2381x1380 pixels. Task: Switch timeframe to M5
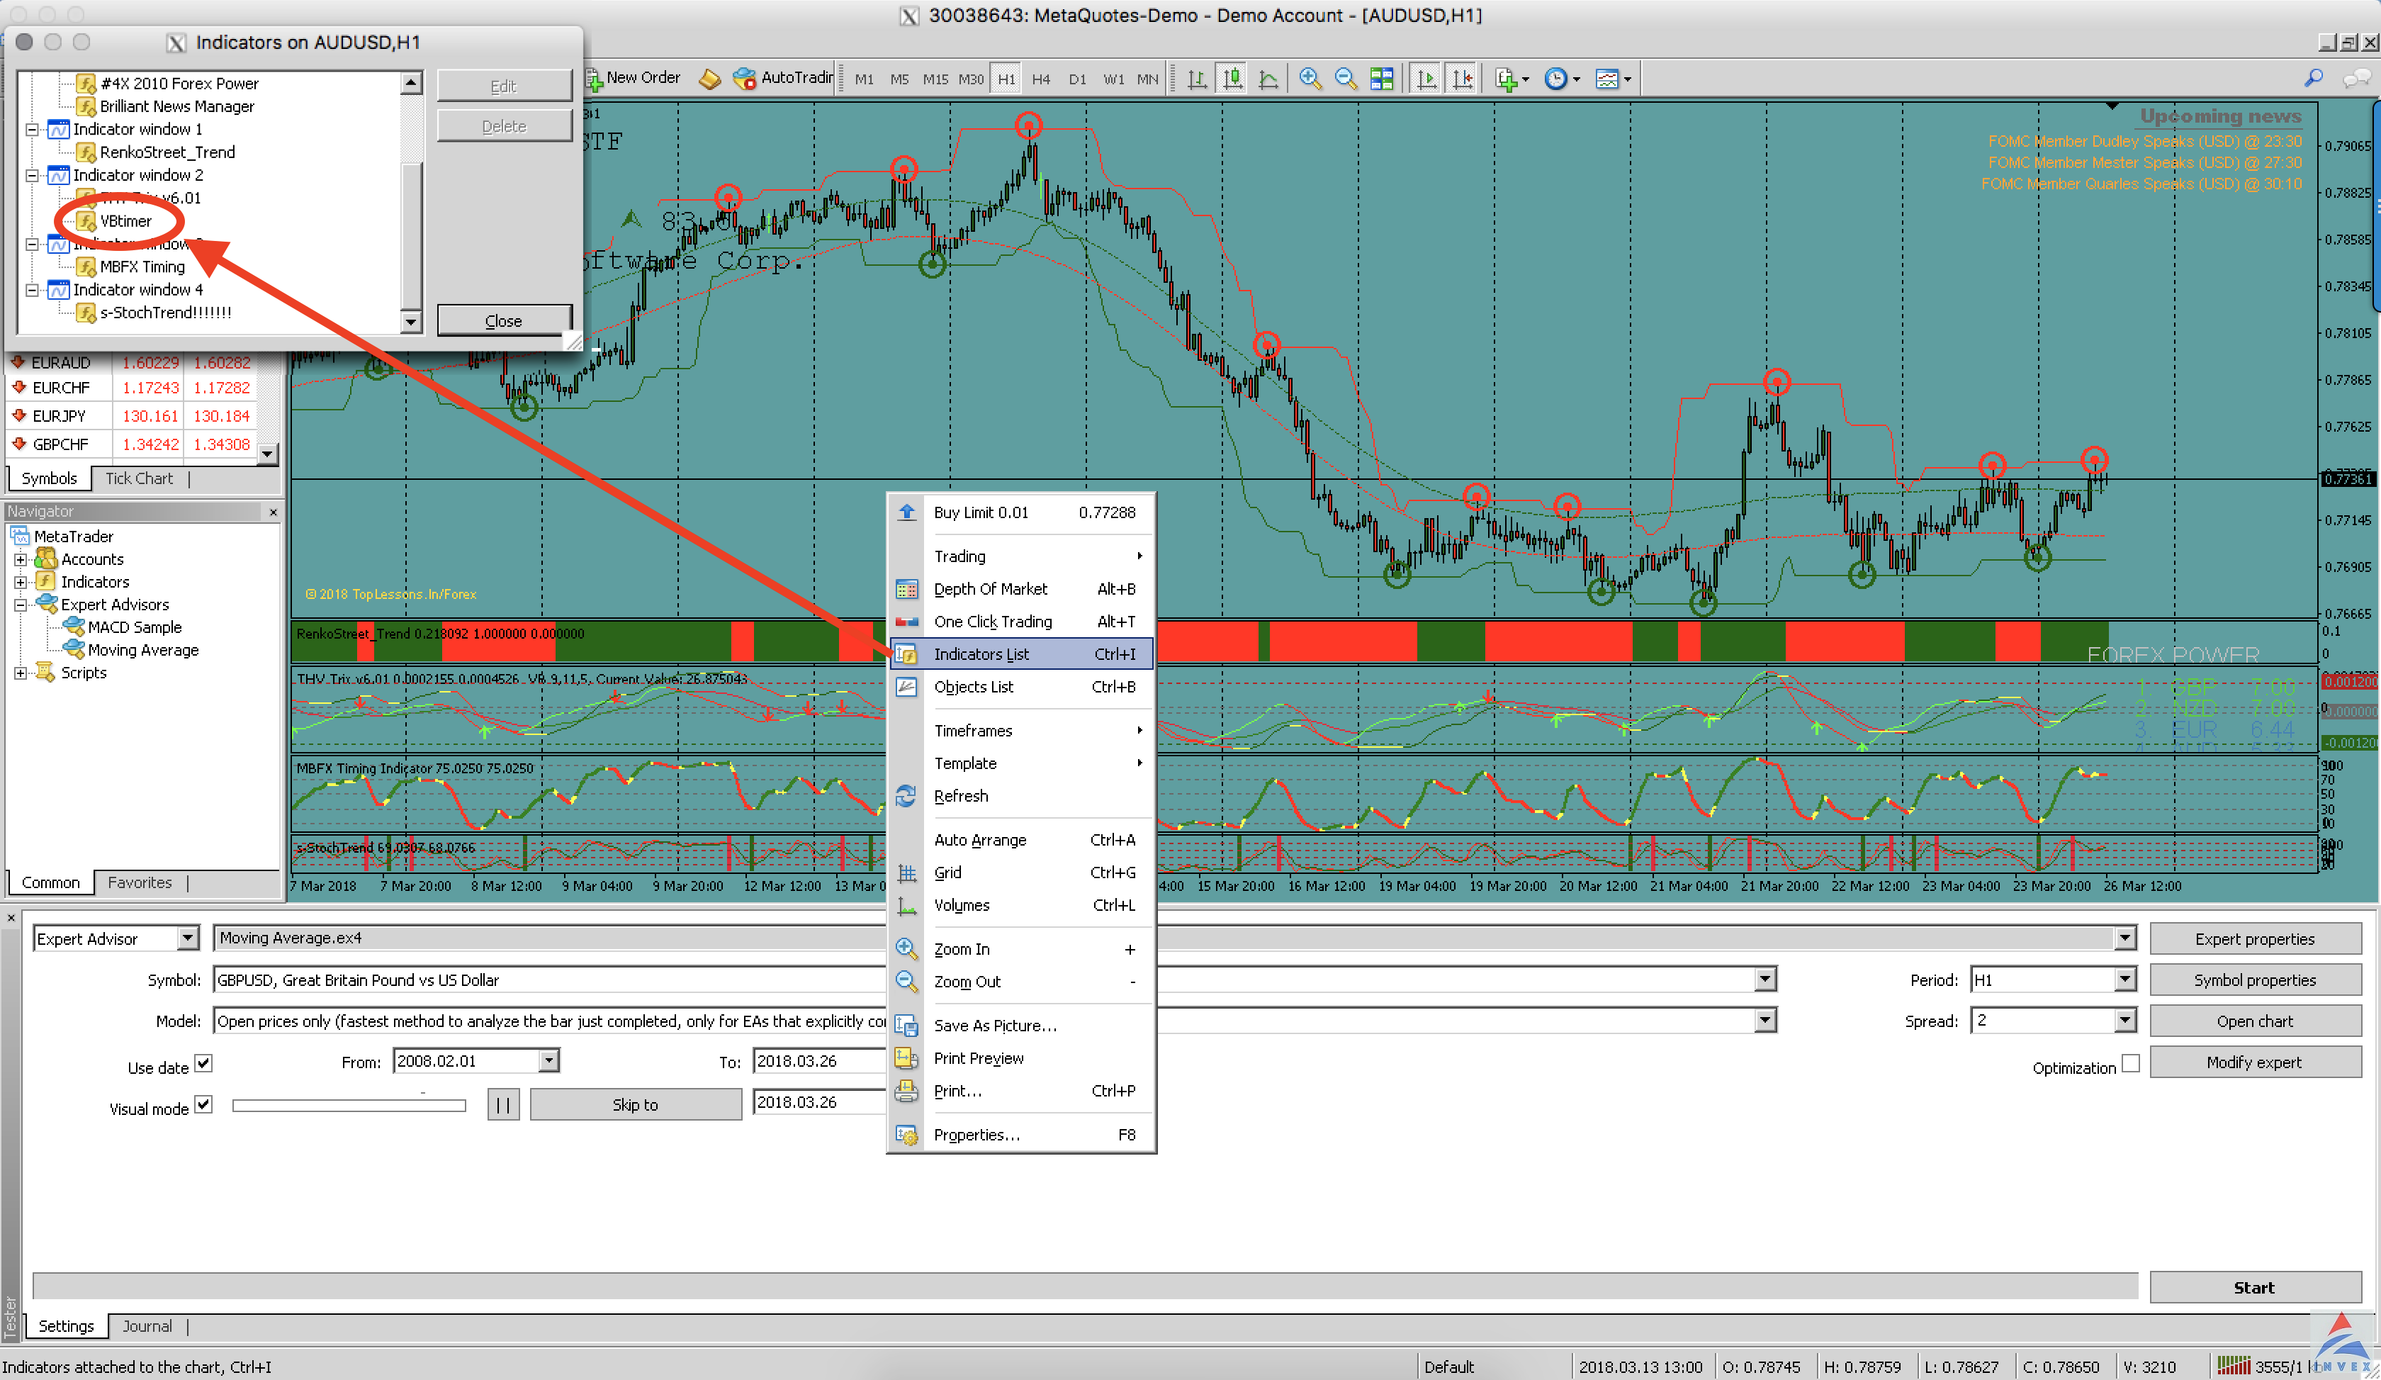coord(899,79)
